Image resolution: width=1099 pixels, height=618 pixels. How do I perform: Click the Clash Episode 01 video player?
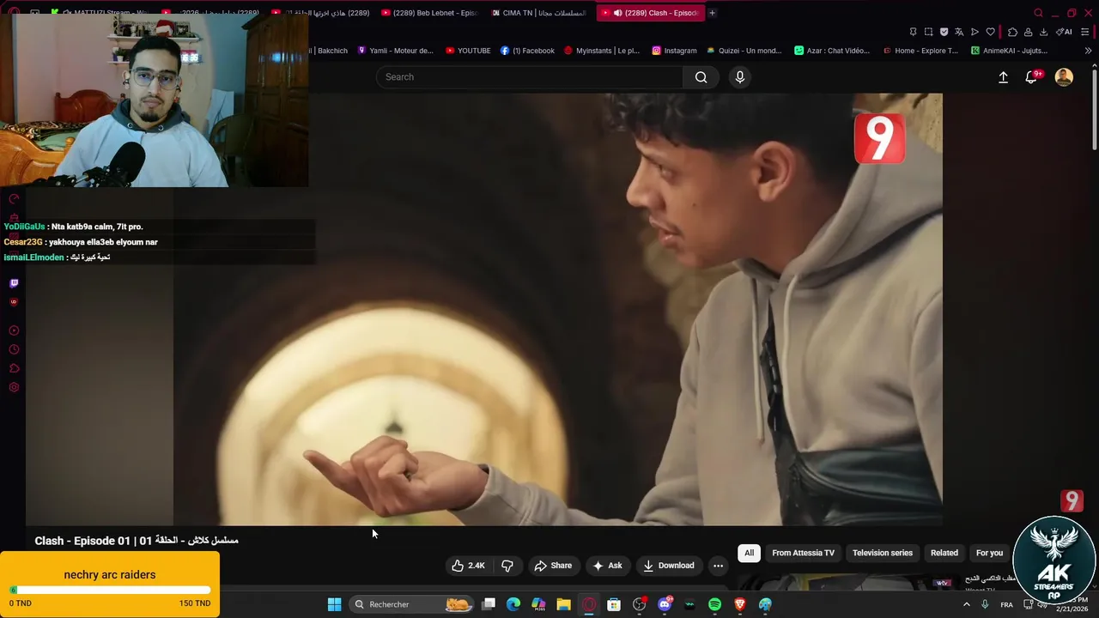click(557, 309)
